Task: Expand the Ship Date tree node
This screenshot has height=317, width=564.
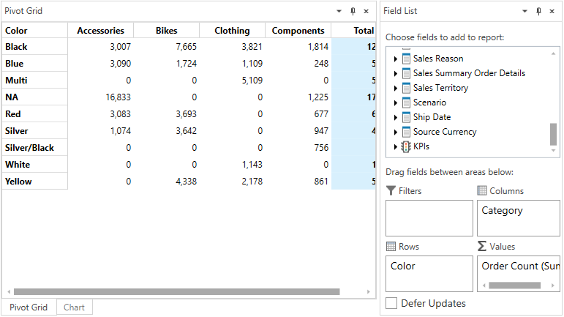Action: click(x=395, y=118)
